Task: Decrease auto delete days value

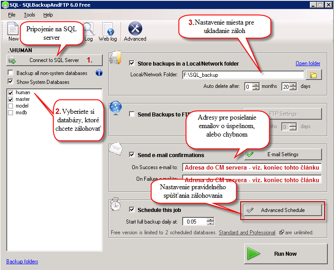Action: click(293, 88)
